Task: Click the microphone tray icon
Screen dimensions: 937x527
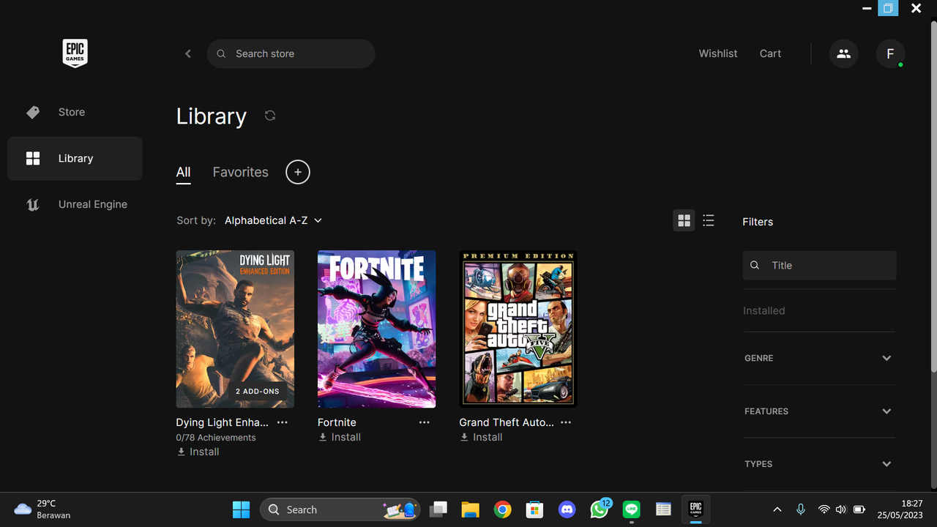Action: click(x=801, y=509)
